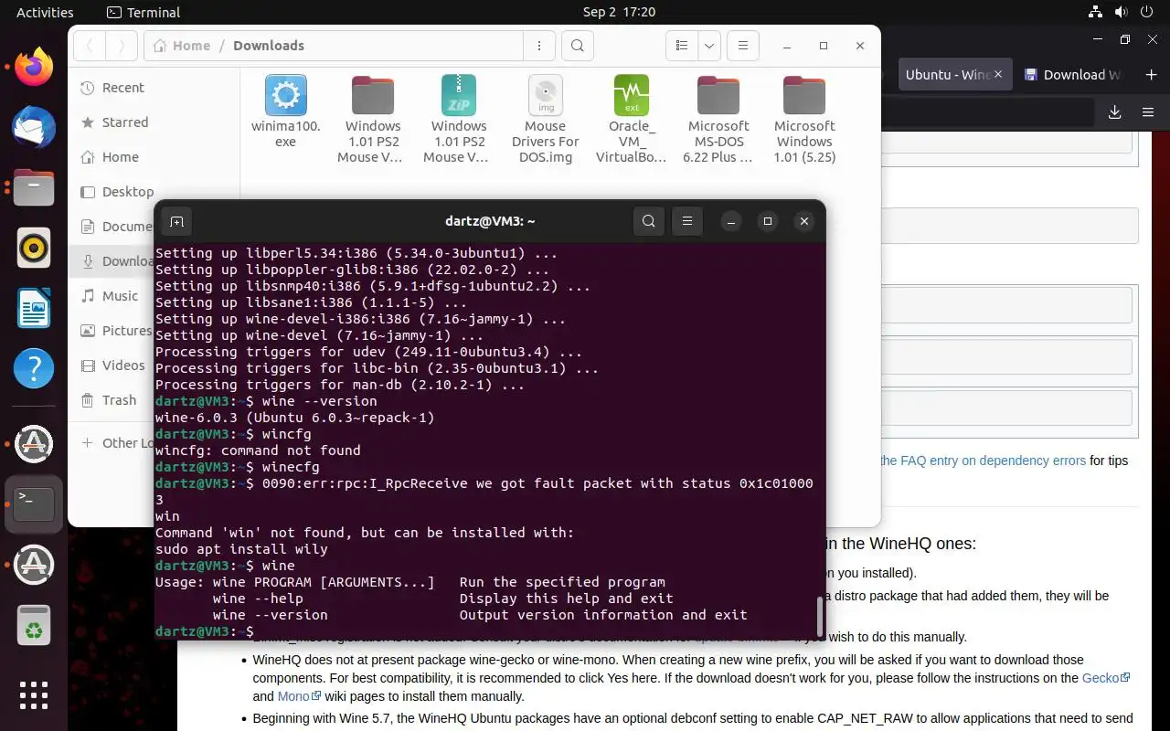Viewport: 1170px width, 731px height.
Task: Go back in Files navigation
Action: tap(90, 46)
